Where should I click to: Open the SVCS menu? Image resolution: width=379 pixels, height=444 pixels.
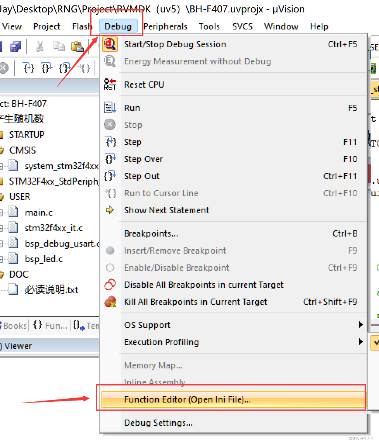(x=242, y=27)
